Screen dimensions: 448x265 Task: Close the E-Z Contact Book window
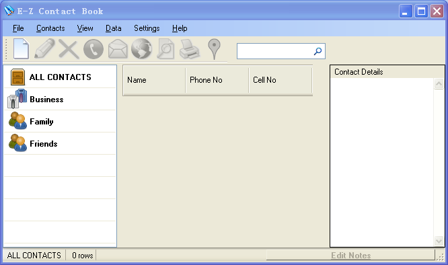click(437, 11)
